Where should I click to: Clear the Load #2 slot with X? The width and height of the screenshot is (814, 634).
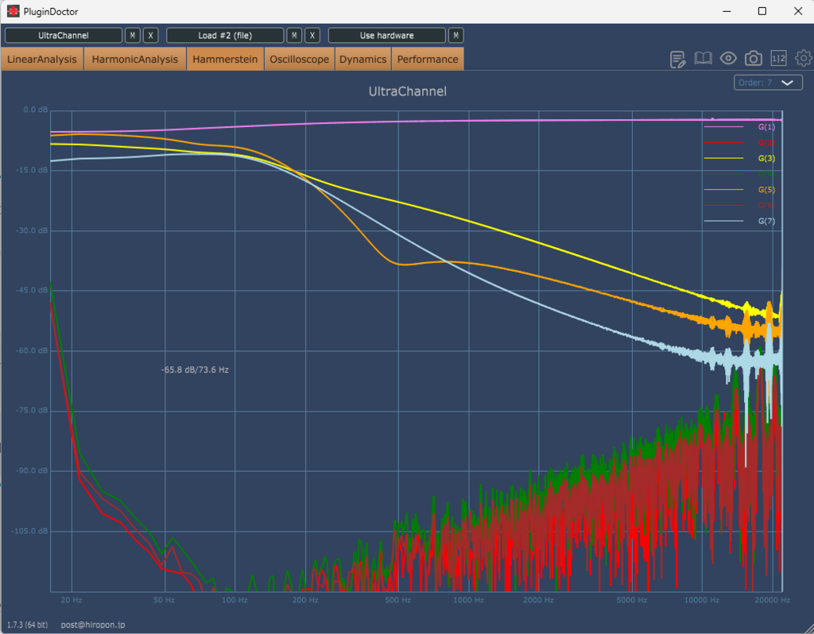pos(312,35)
